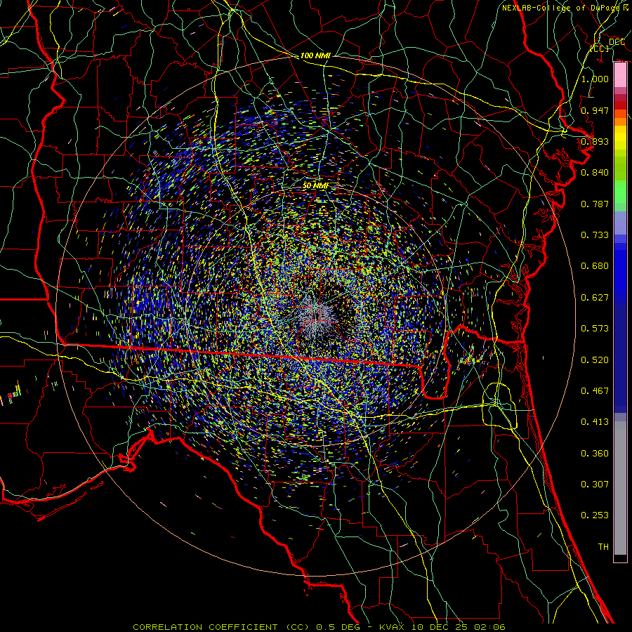Select the 0.733 scale label
The image size is (632, 632).
point(595,235)
